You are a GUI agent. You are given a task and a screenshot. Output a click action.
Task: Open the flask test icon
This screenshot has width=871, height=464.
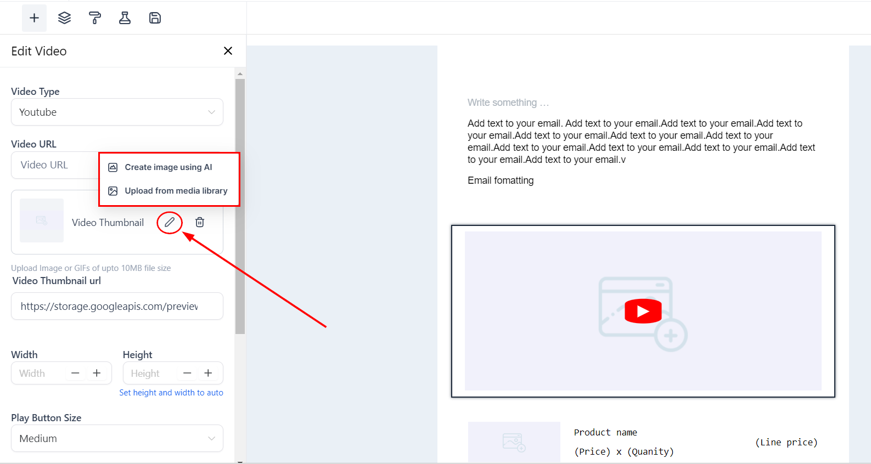125,18
